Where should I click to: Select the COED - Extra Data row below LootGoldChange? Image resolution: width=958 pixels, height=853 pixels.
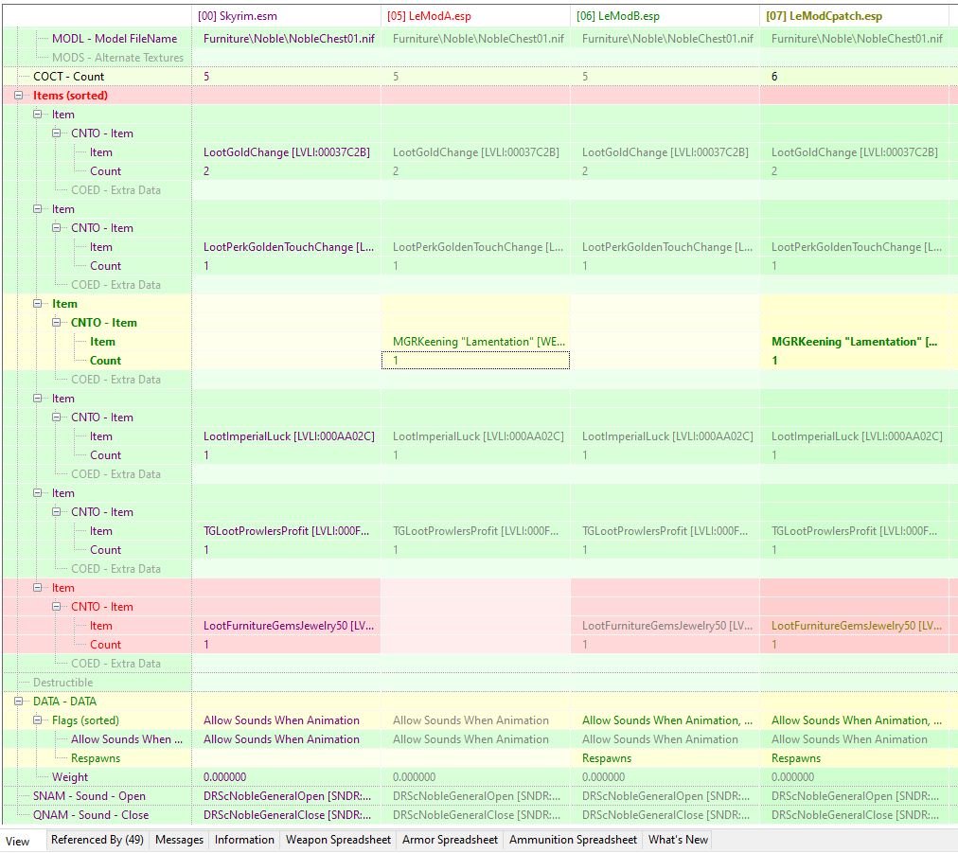(115, 190)
